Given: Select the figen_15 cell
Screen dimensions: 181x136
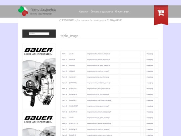Looking at the screenshot, I should click(x=64, y=89).
